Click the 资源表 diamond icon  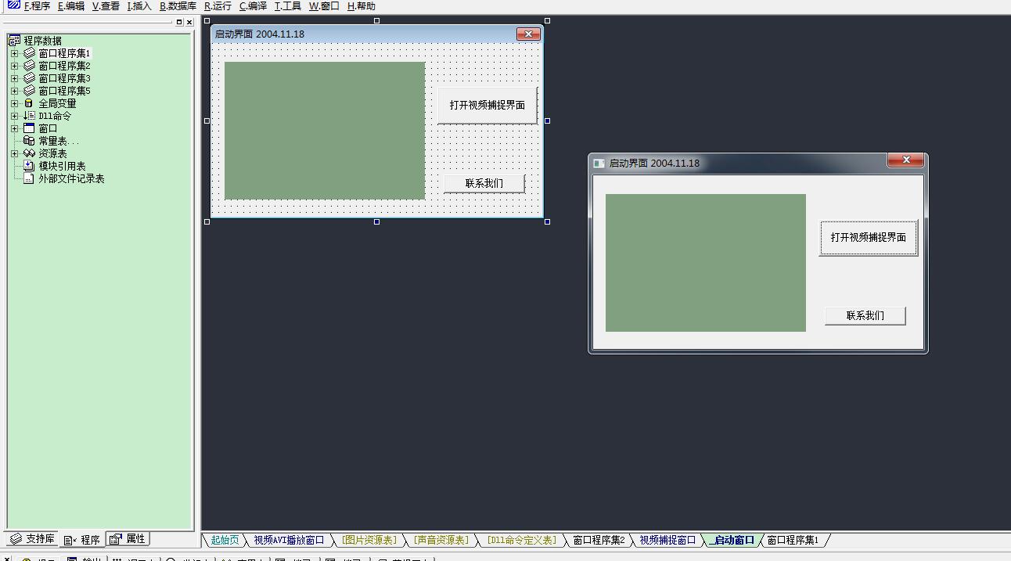tap(29, 153)
